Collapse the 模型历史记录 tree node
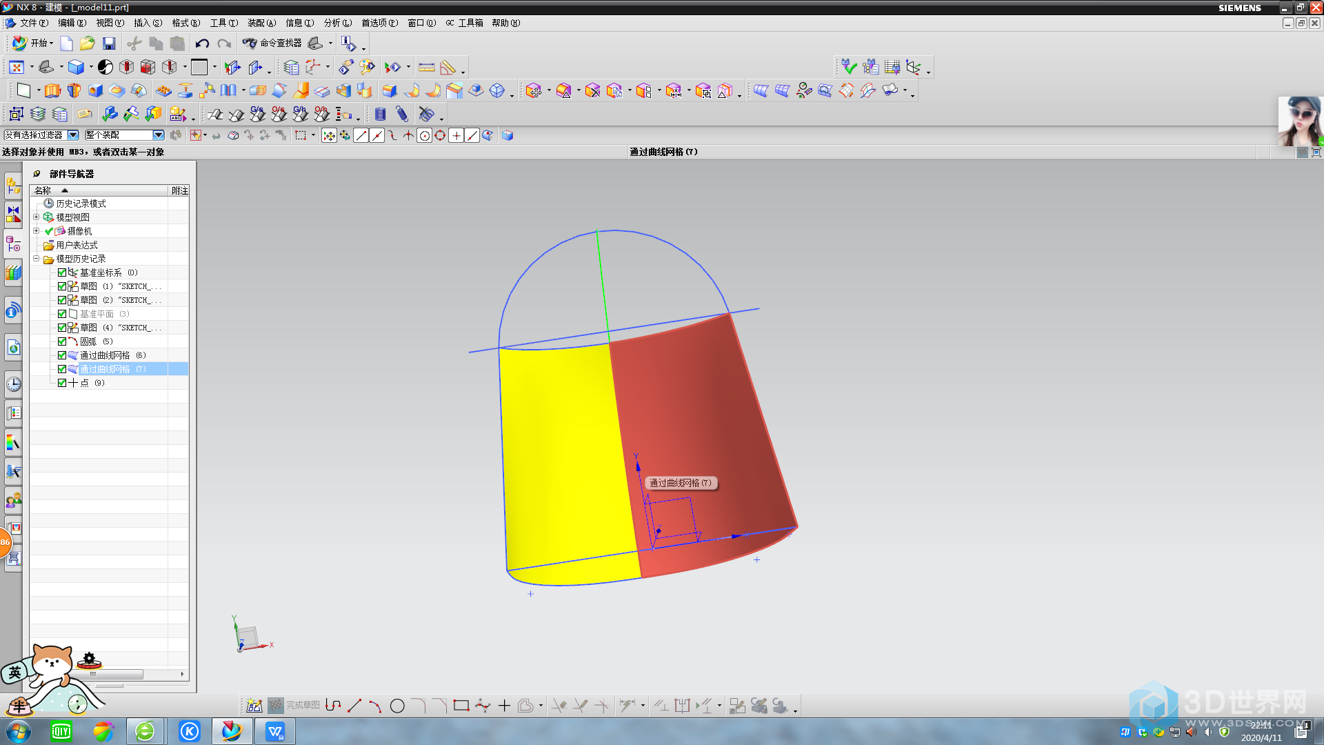The image size is (1324, 745). click(37, 259)
